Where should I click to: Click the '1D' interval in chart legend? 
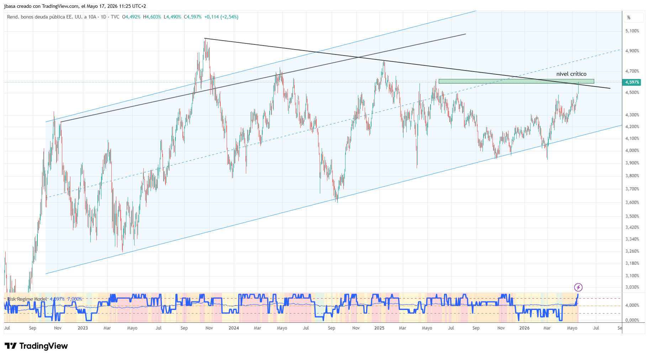point(104,17)
